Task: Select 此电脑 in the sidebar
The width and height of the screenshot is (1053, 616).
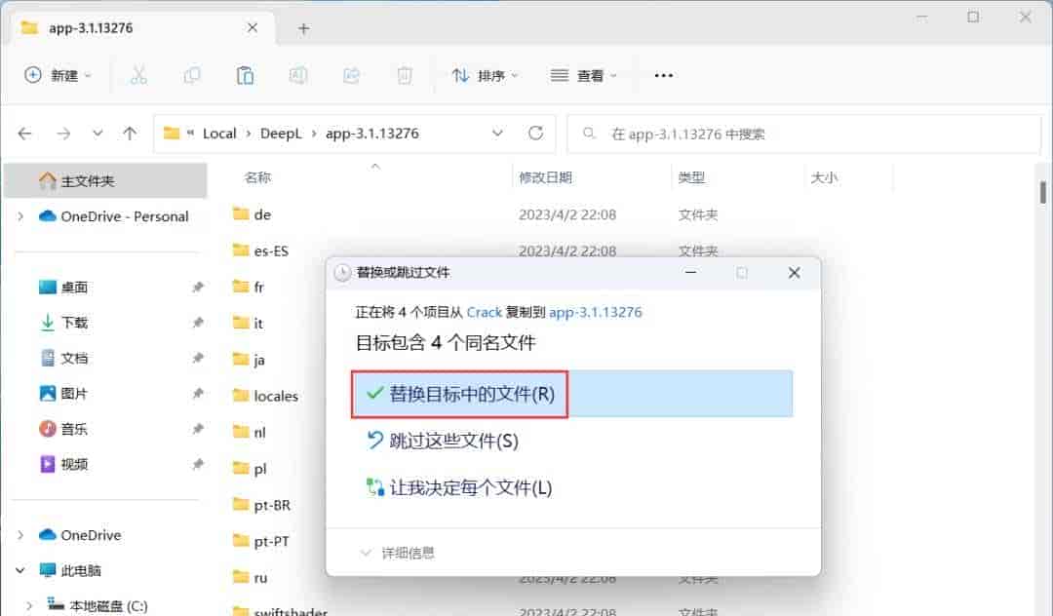Action: click(81, 570)
